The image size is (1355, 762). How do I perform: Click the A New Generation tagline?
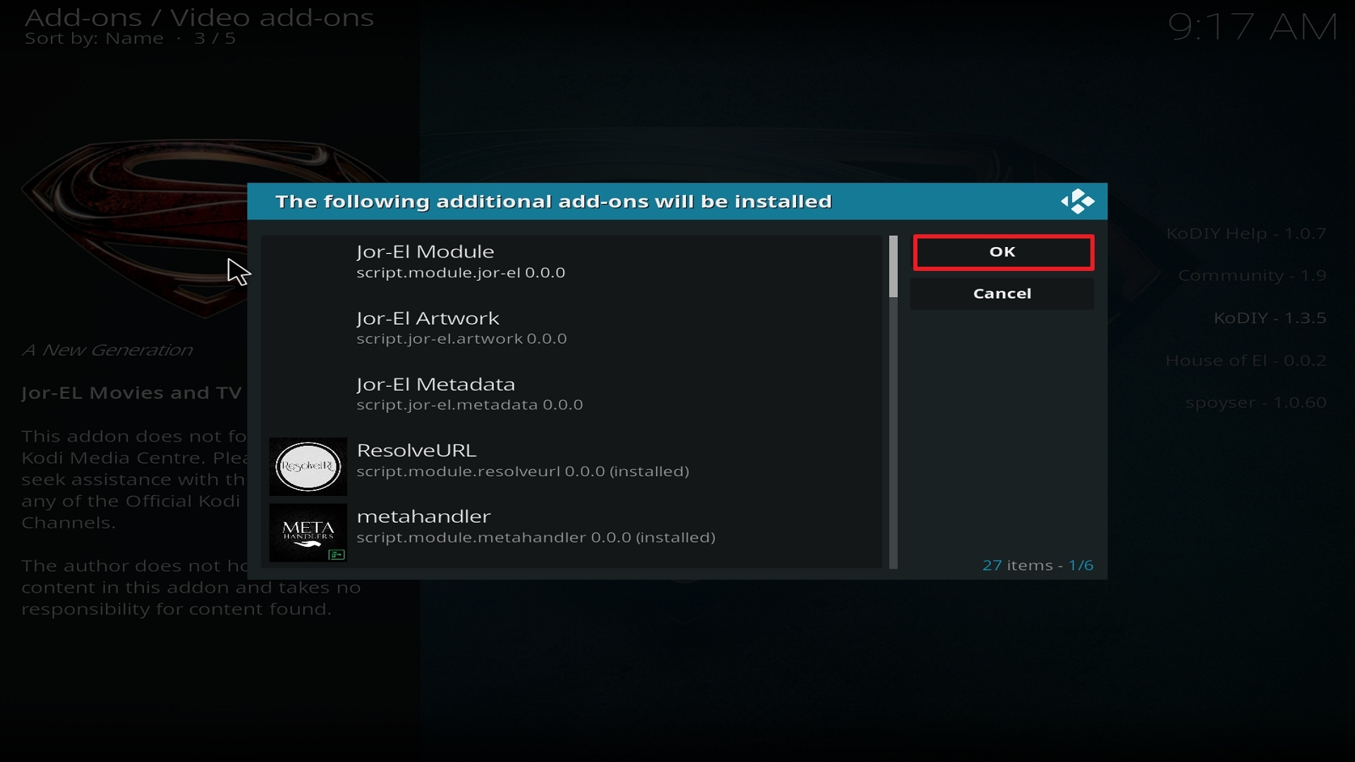pyautogui.click(x=107, y=351)
